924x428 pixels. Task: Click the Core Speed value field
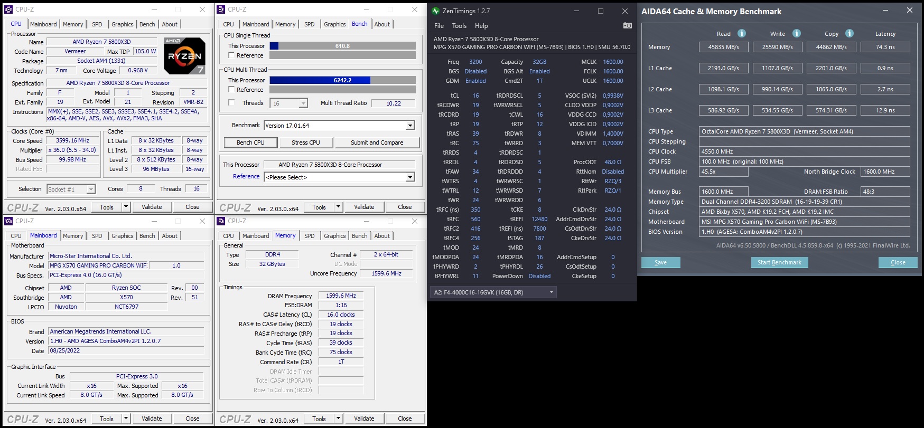click(x=73, y=141)
